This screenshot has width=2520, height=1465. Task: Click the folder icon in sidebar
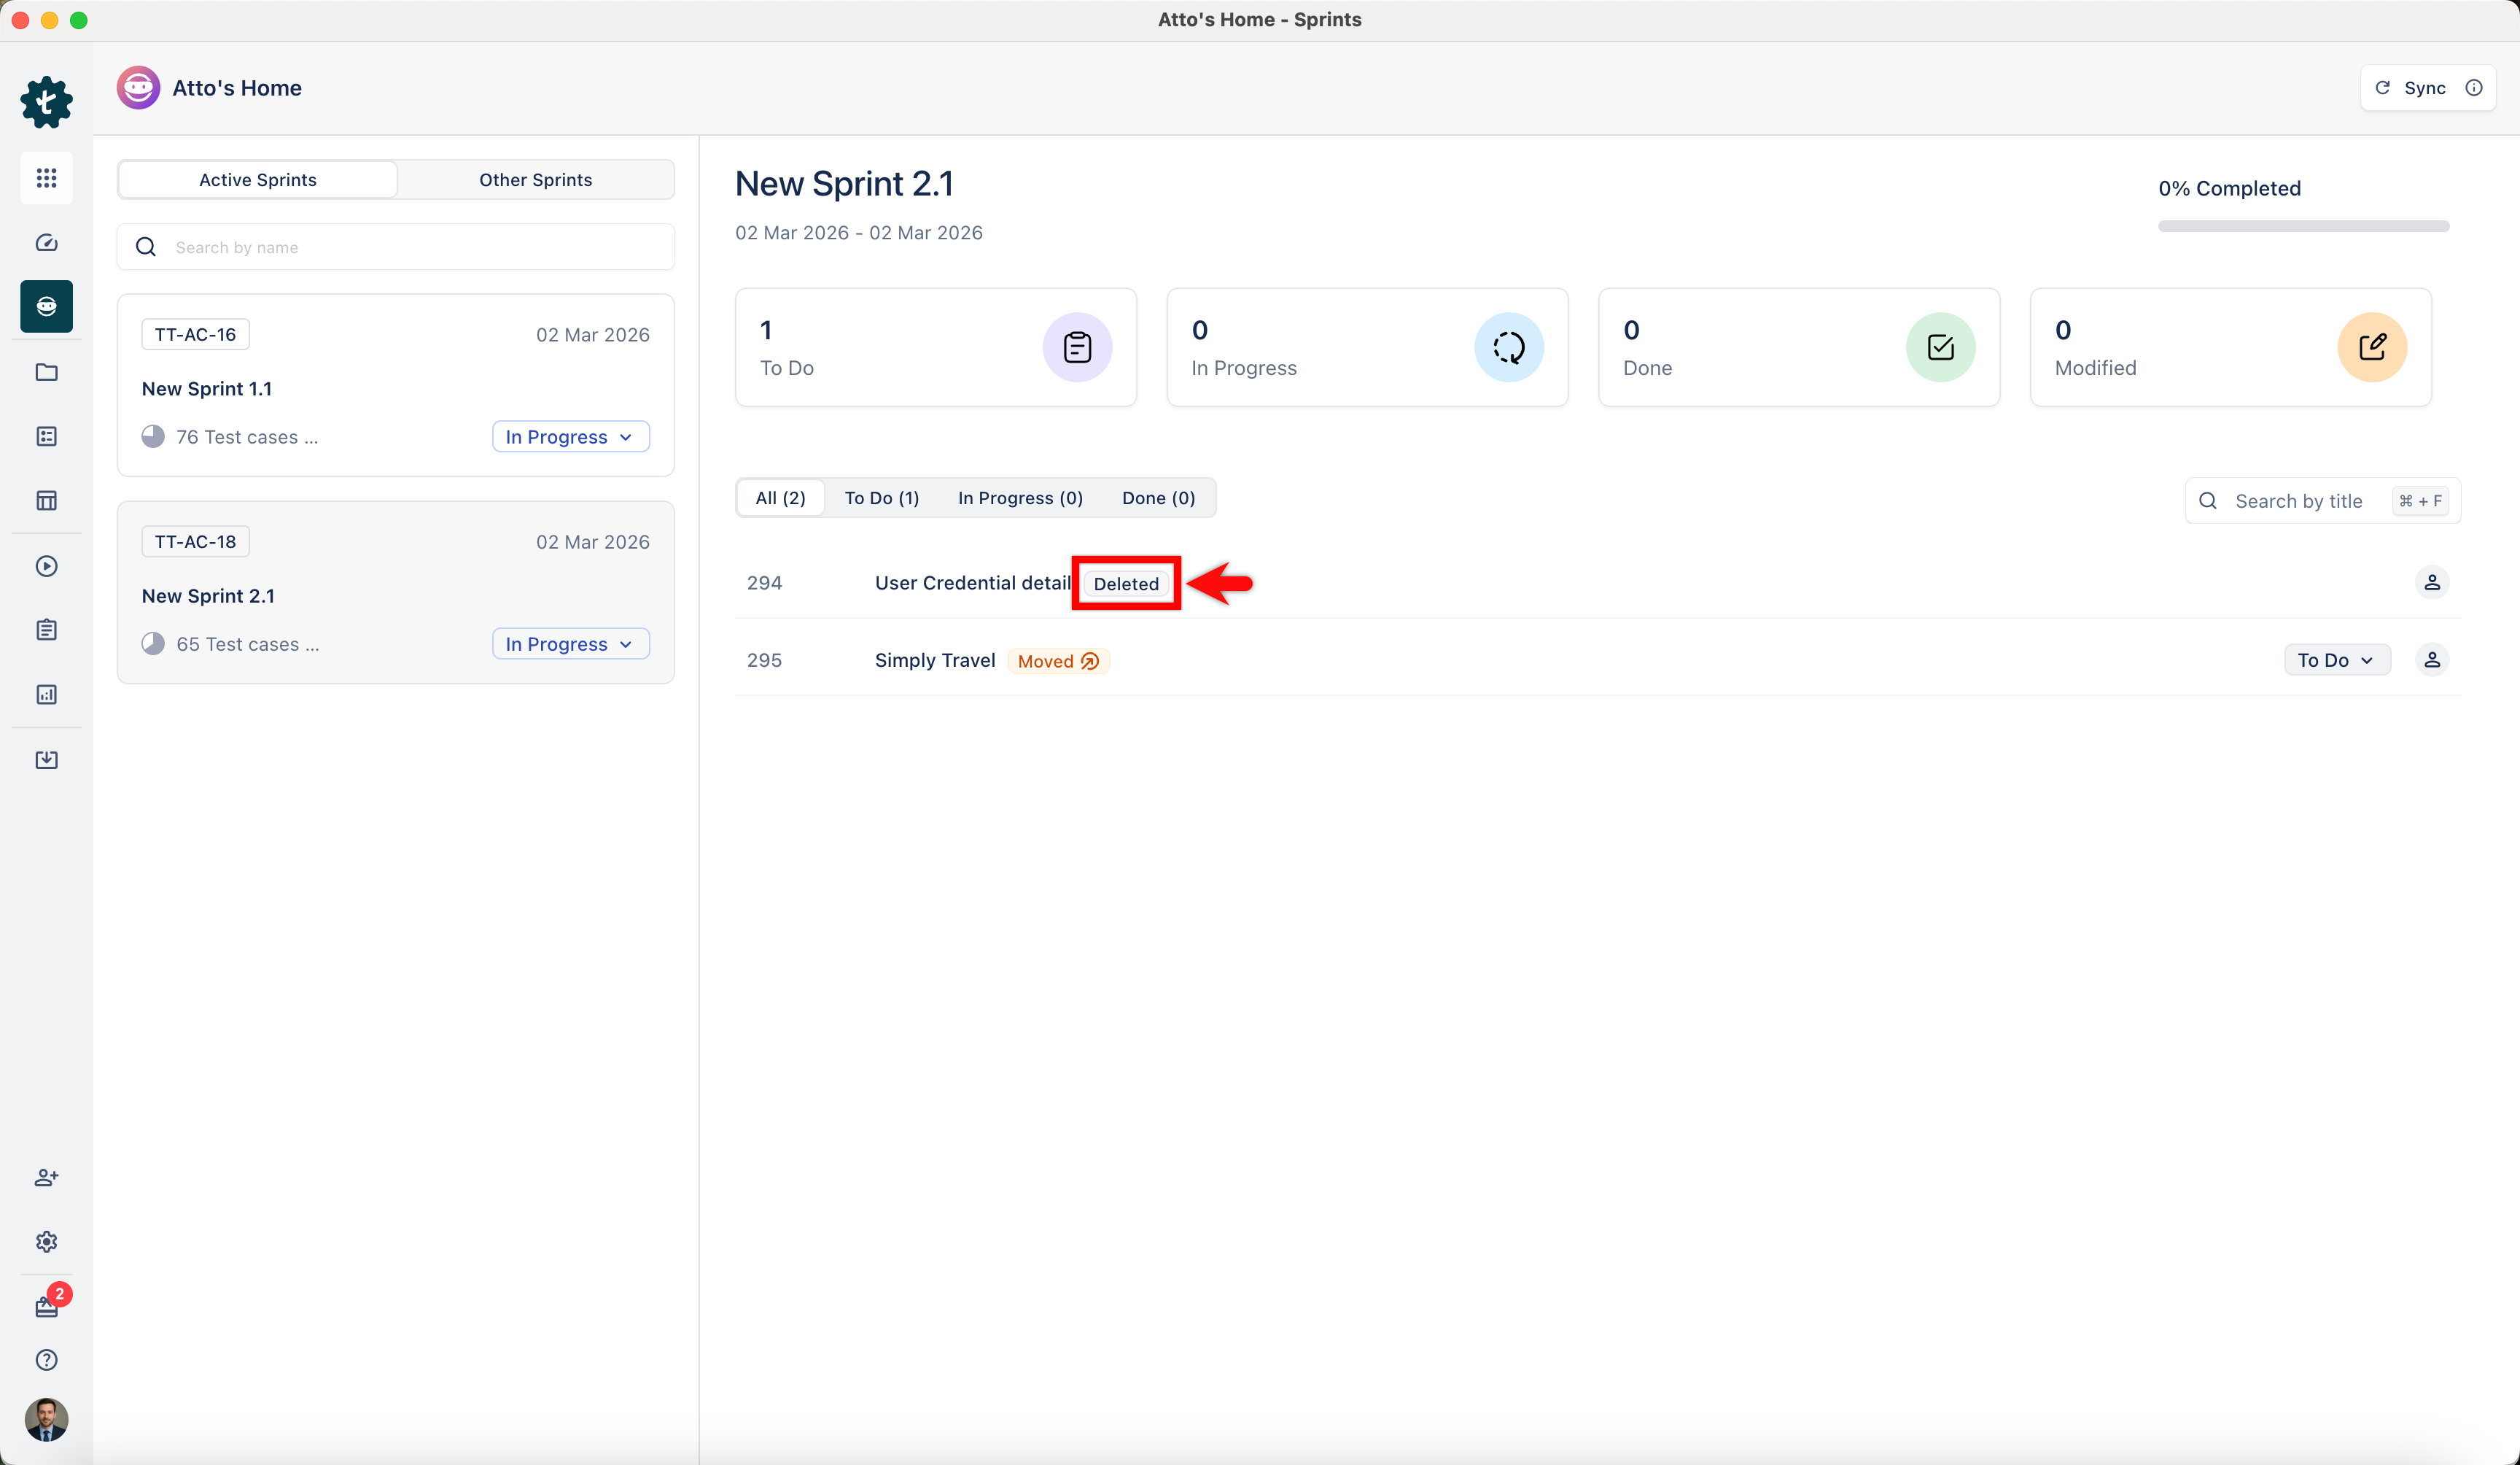46,372
